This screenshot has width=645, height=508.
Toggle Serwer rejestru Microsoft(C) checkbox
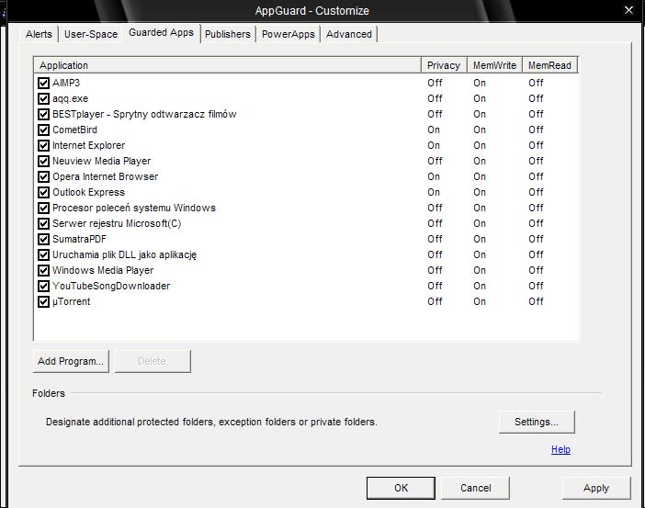pyautogui.click(x=43, y=224)
